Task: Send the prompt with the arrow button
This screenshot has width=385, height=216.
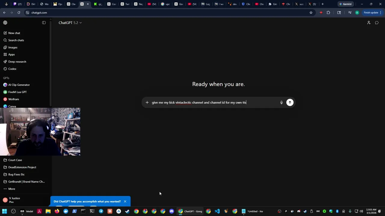Action: [x=290, y=103]
